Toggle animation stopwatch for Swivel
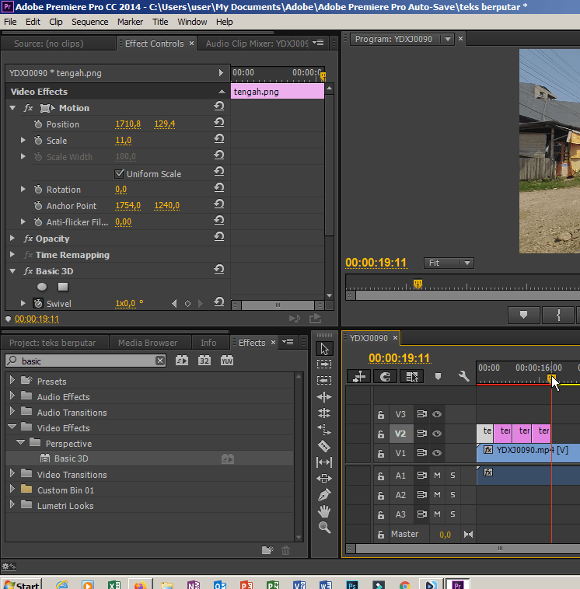Viewport: 580px width, 589px height. pos(38,303)
